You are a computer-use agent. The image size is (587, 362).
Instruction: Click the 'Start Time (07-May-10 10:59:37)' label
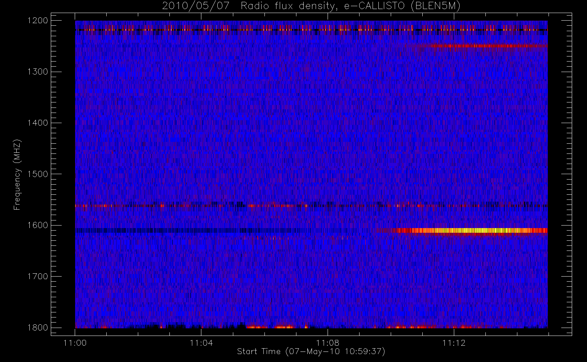[311, 352]
